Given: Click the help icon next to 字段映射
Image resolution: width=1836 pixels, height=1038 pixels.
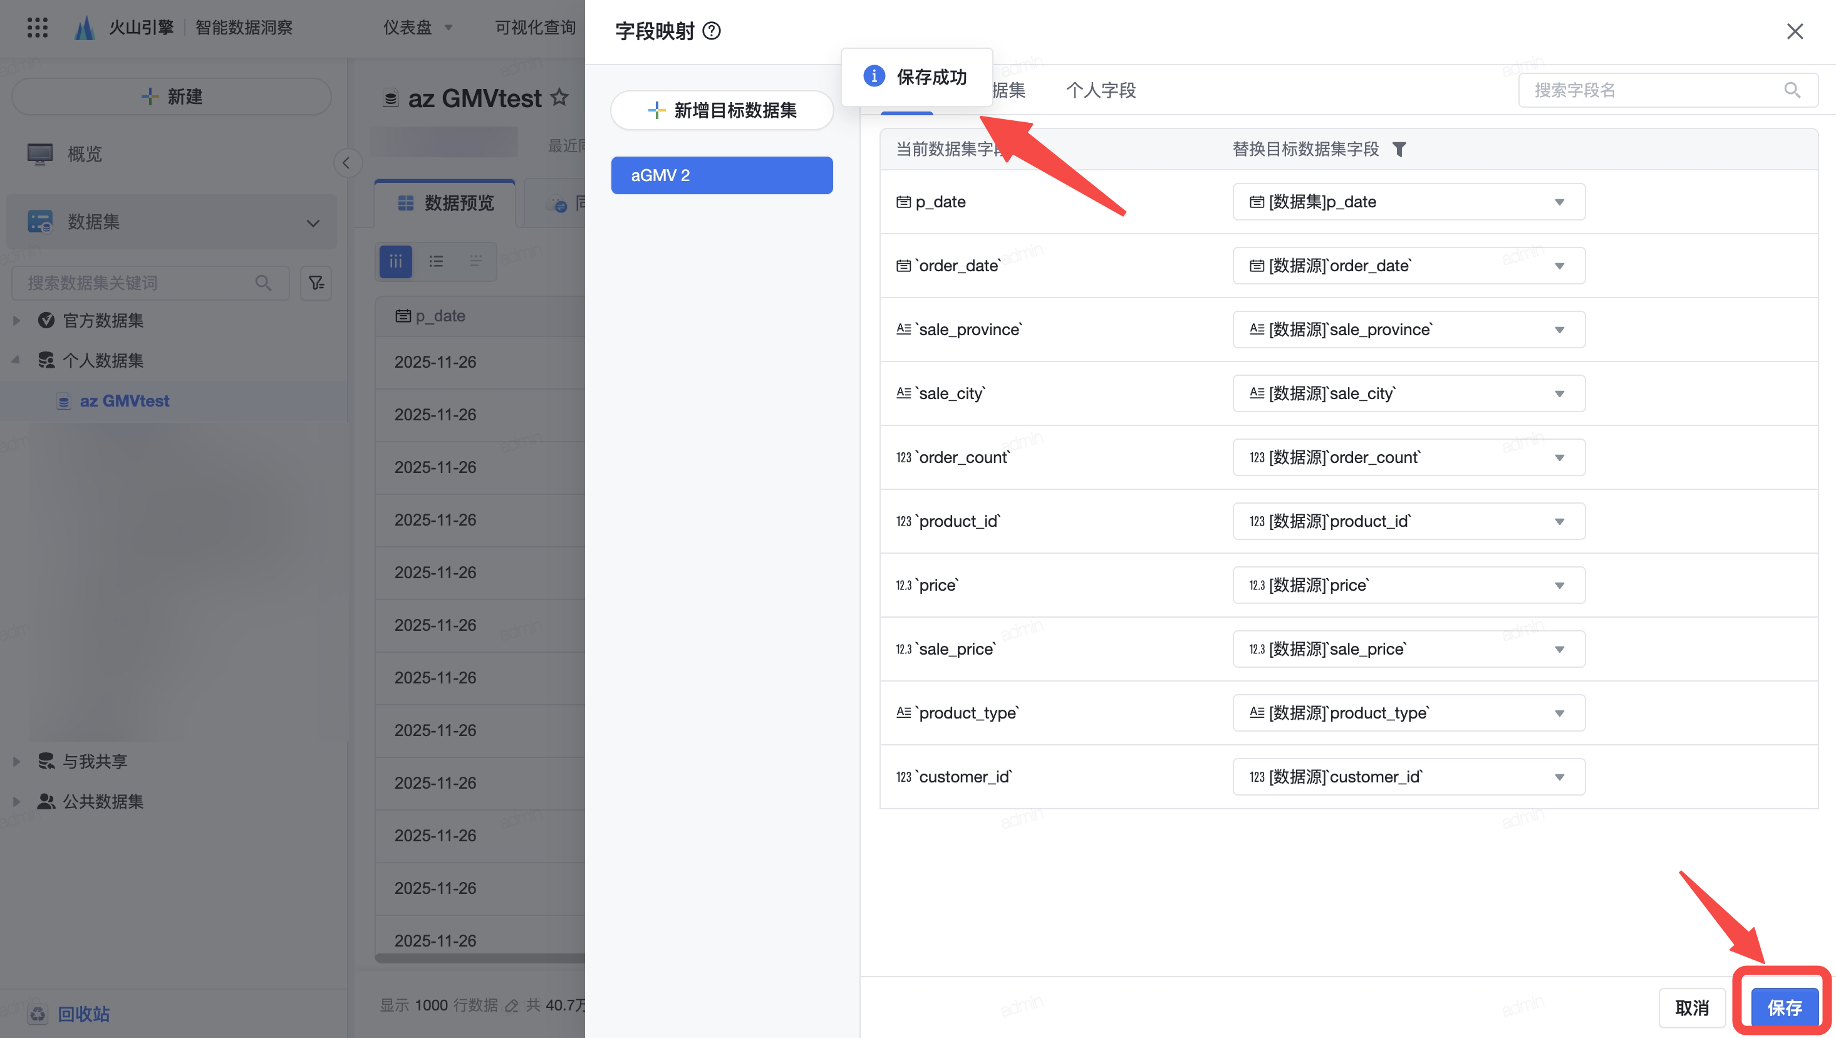Looking at the screenshot, I should click(712, 31).
